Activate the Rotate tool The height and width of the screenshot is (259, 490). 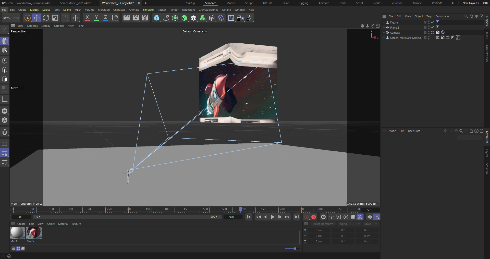tap(46, 18)
